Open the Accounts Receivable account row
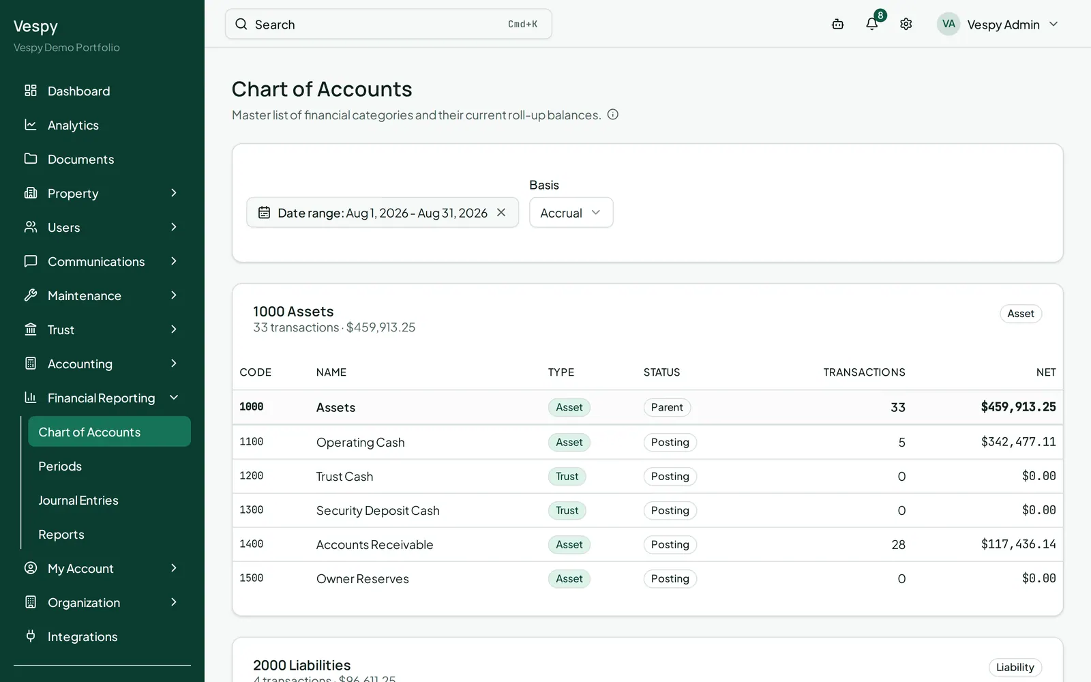 point(648,544)
